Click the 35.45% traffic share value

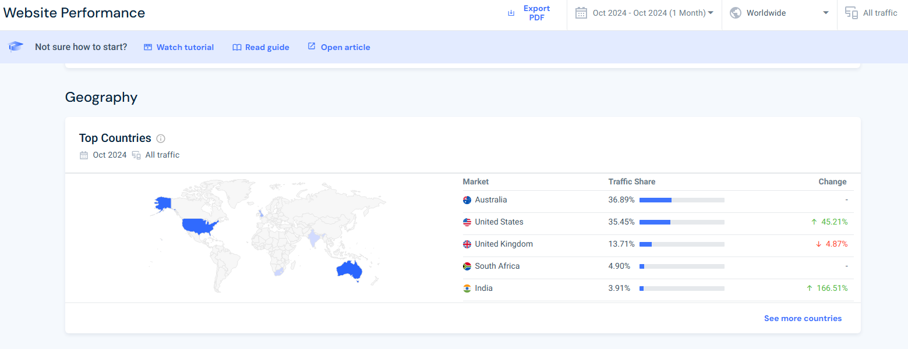click(621, 222)
